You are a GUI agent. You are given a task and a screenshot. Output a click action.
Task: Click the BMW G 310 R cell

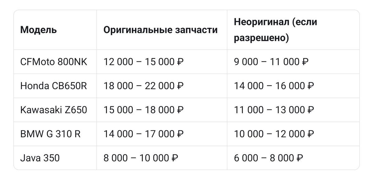[x=50, y=134]
